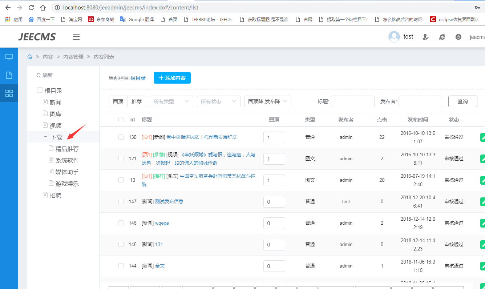Viewport: 485px width, 289px height.
Task: Select 新闻 in the column tree
Action: coord(56,103)
